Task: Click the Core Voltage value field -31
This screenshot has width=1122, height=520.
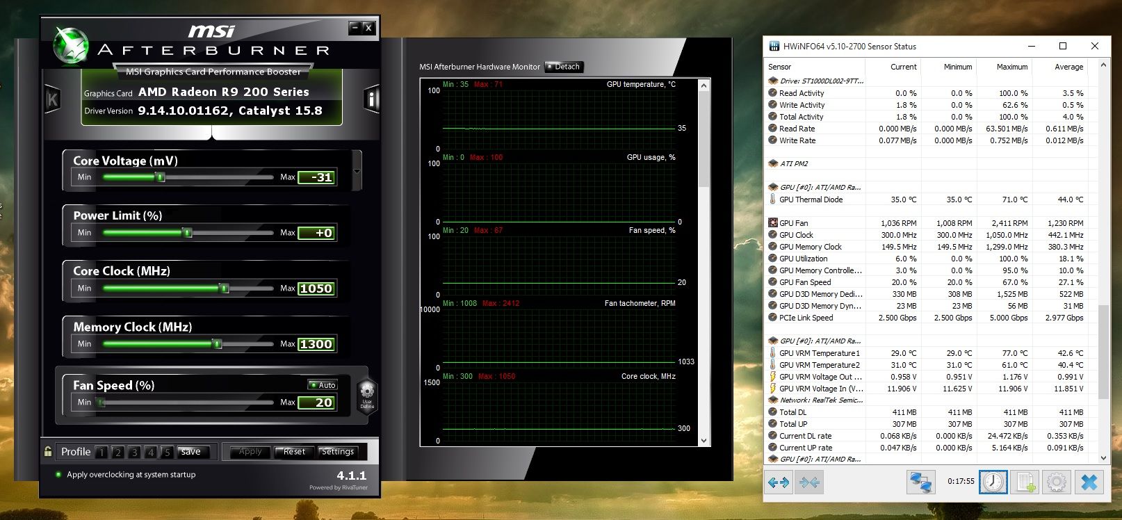Action: click(x=317, y=177)
